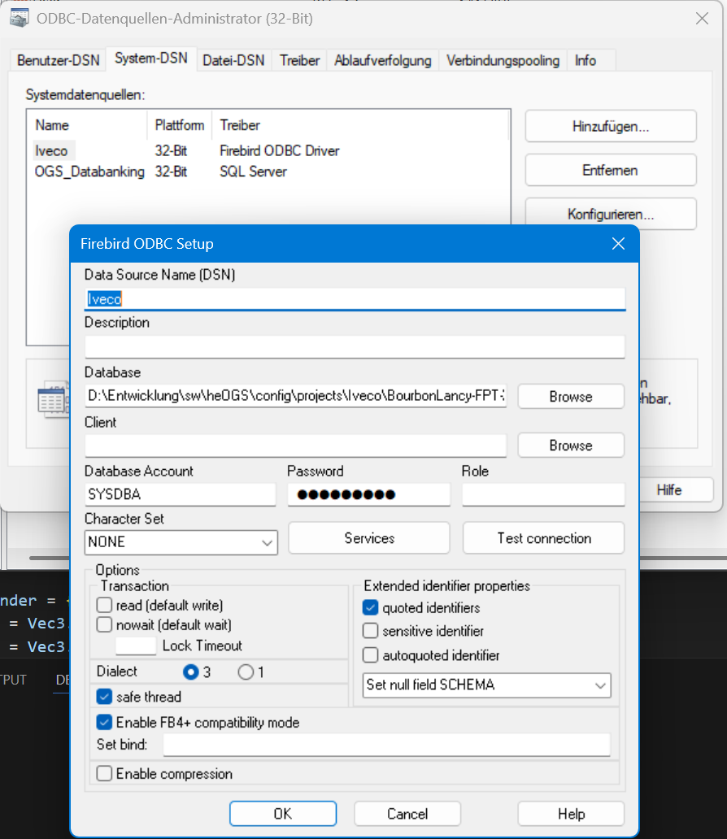Open the Ablaufverfolgung tab
Screen dimensions: 727x839
click(383, 60)
